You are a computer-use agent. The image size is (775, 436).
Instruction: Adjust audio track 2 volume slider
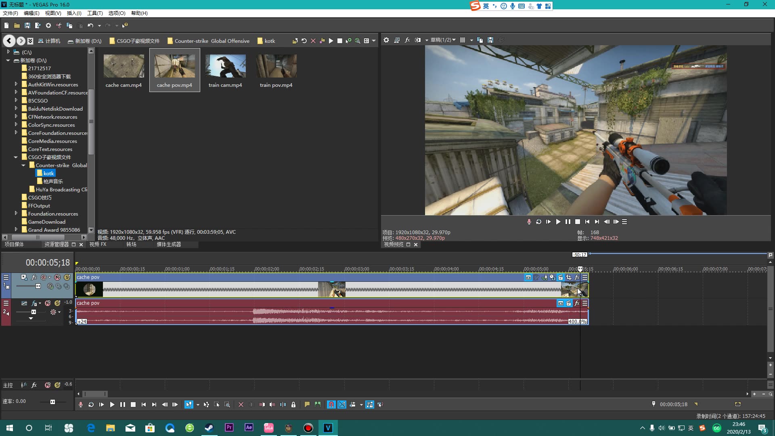coord(34,312)
